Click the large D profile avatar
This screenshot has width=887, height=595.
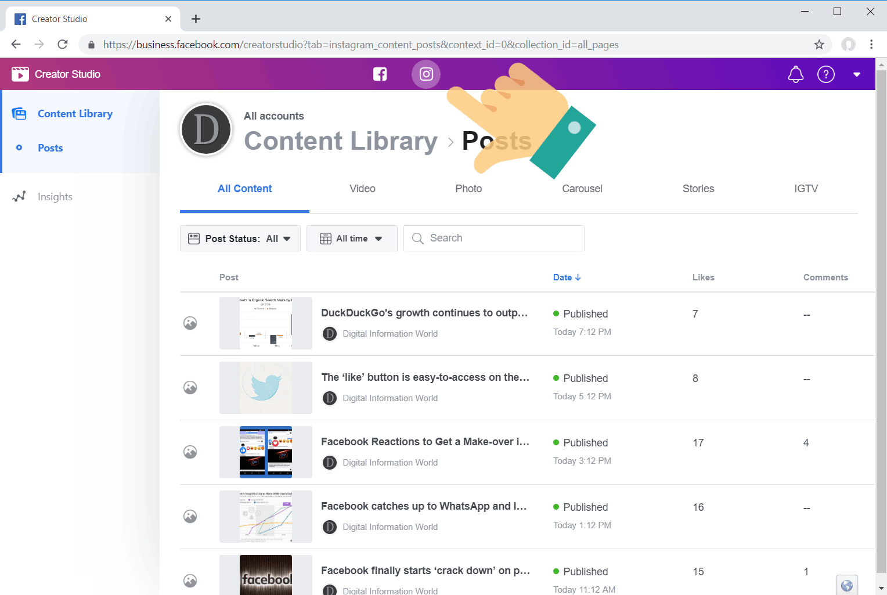click(206, 129)
